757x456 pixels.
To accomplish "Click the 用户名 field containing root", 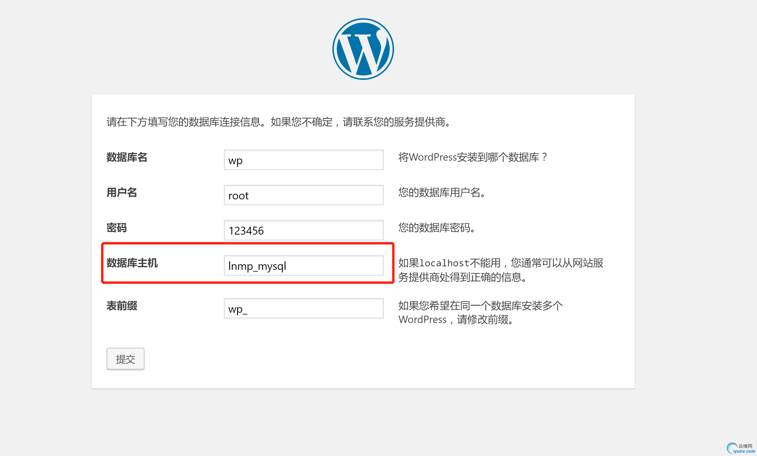I will point(304,195).
